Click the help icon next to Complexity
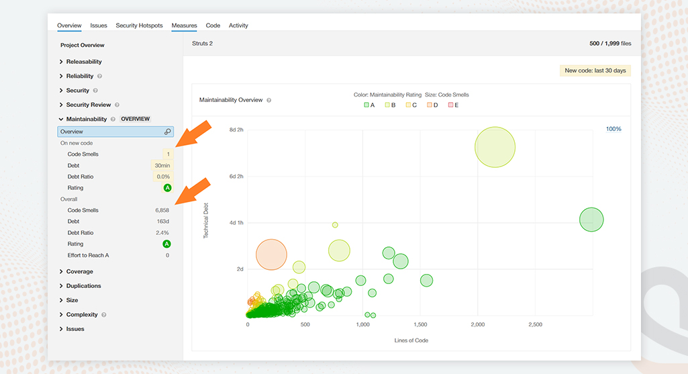The image size is (688, 374). coord(104,315)
